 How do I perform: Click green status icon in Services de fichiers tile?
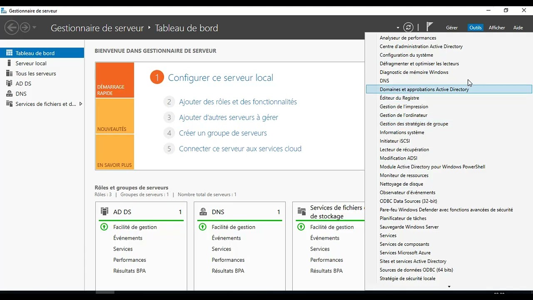301,227
